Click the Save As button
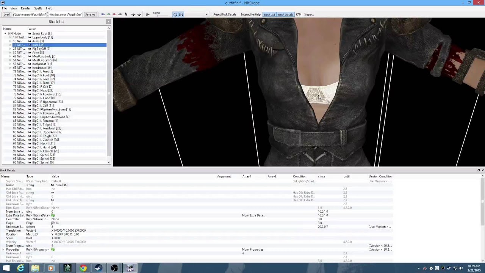The width and height of the screenshot is (485, 273). [x=90, y=14]
